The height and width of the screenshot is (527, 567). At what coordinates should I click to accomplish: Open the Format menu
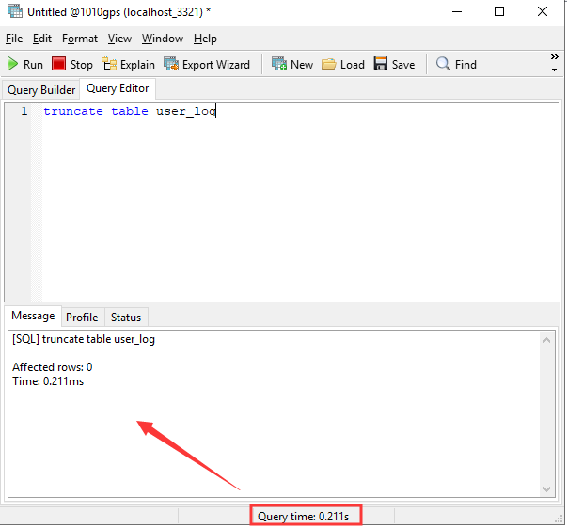coord(80,39)
